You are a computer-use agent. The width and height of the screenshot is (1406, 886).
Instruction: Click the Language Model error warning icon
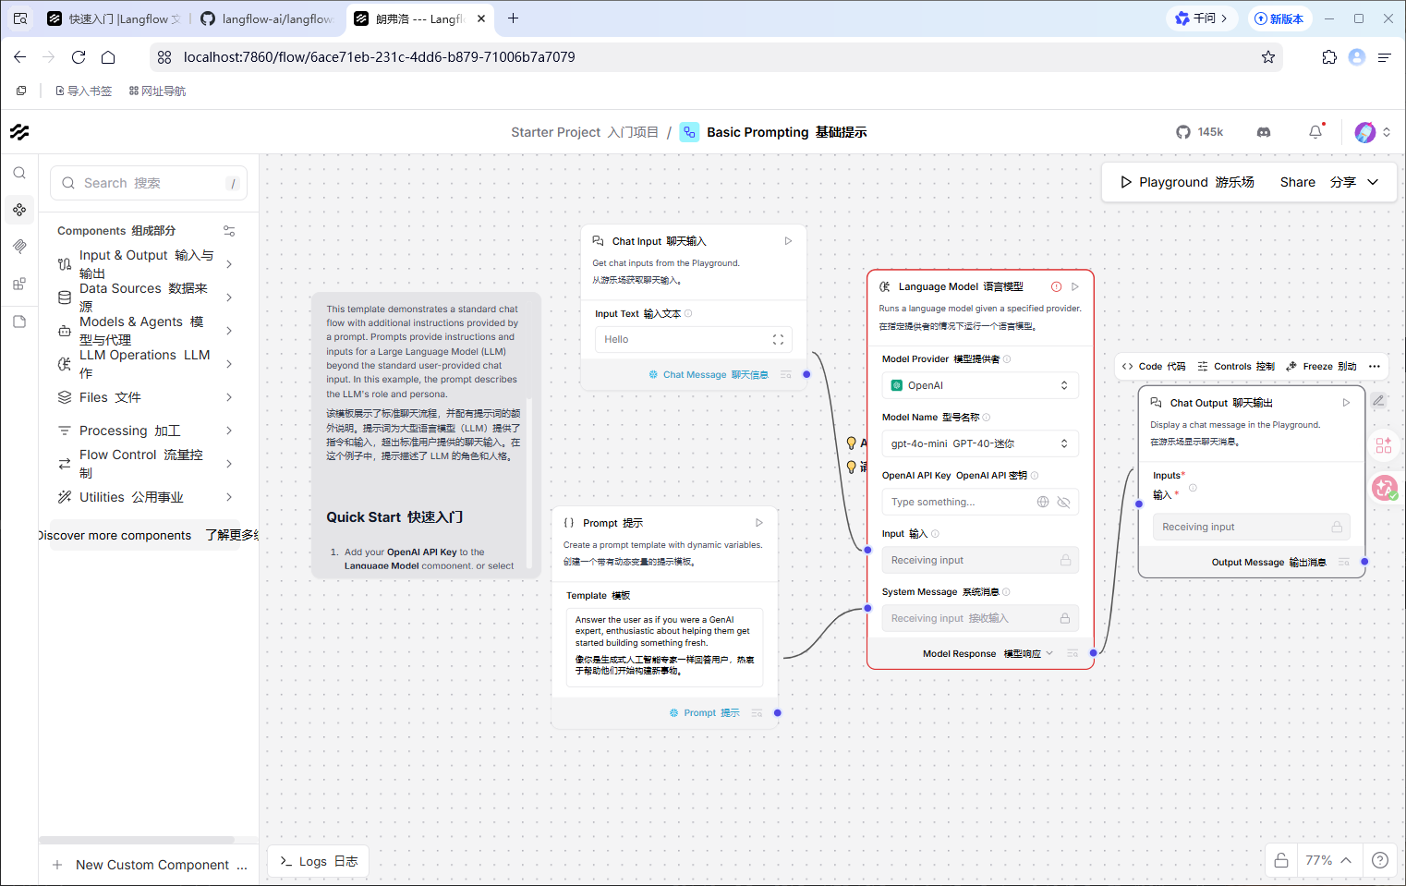(x=1056, y=286)
